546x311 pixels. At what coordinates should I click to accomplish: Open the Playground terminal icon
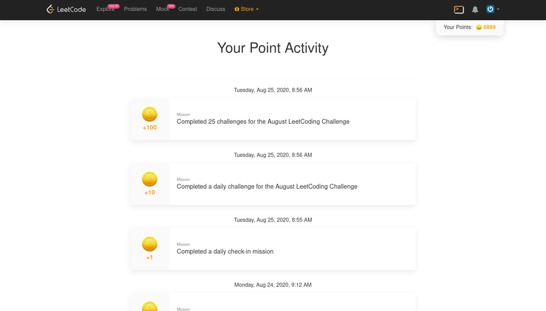[x=459, y=9]
